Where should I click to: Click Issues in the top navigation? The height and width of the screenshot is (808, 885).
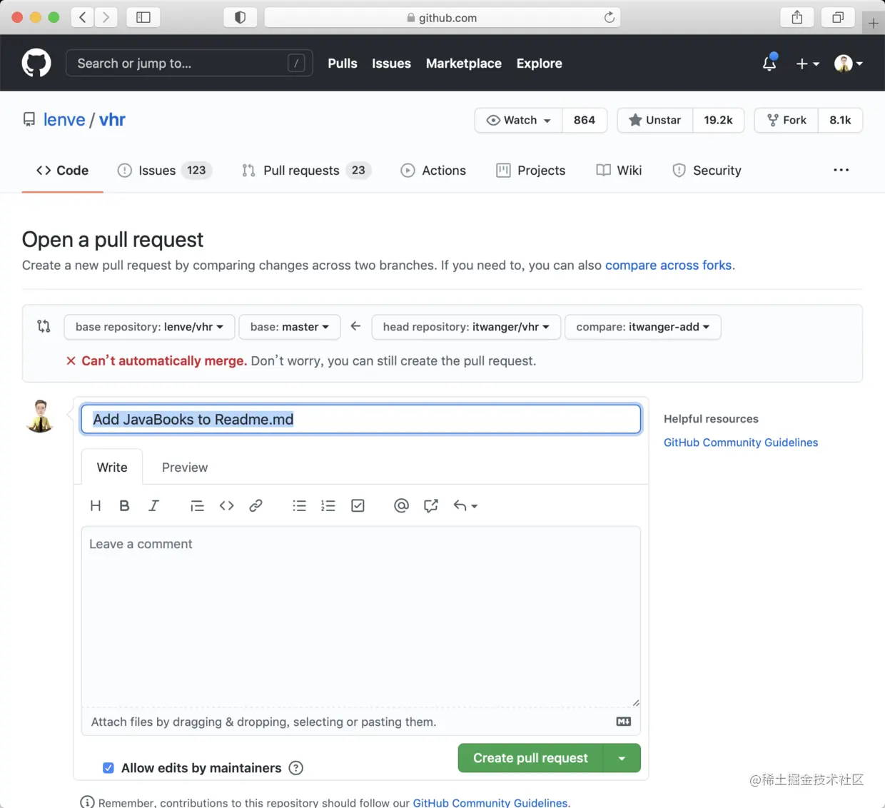coord(391,64)
